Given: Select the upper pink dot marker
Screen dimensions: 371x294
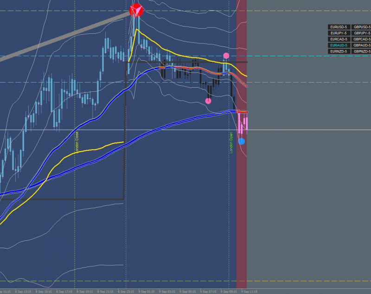Looking at the screenshot, I should pos(226,56).
